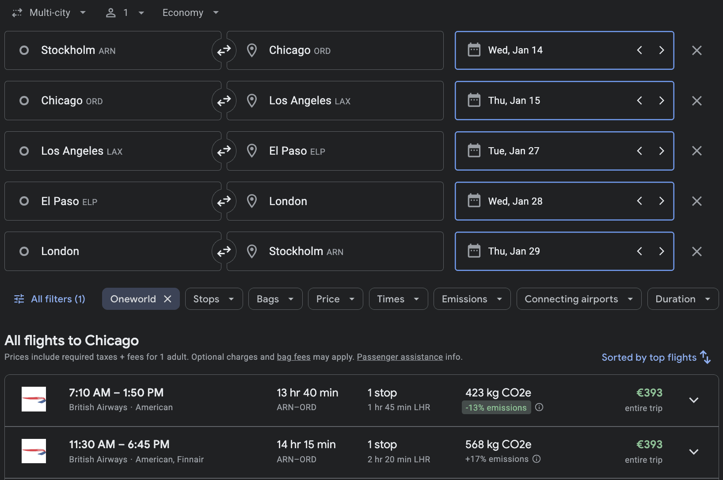Edit the El Paso ELP destination field
This screenshot has height=480, width=723.
(335, 151)
